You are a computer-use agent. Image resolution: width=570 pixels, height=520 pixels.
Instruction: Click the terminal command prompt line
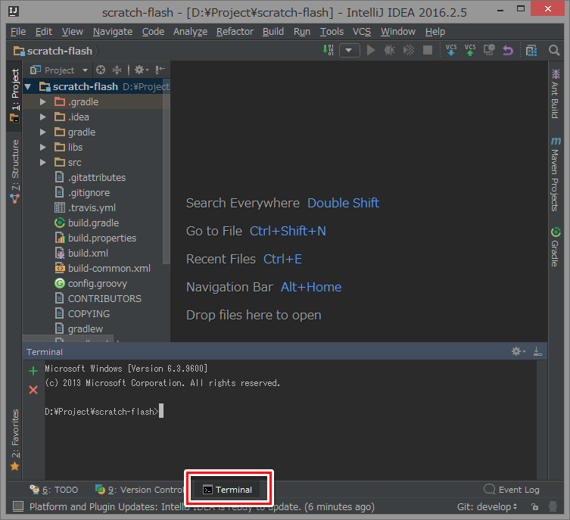[104, 411]
